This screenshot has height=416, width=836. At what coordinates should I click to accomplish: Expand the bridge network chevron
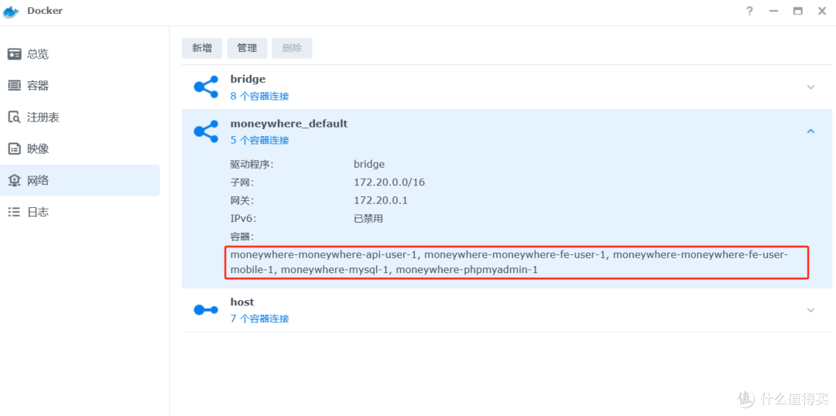pyautogui.click(x=811, y=87)
